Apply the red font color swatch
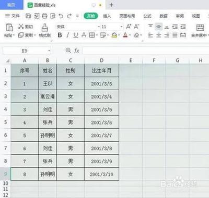Viewport: 209px width, 198px height. pos(125,35)
